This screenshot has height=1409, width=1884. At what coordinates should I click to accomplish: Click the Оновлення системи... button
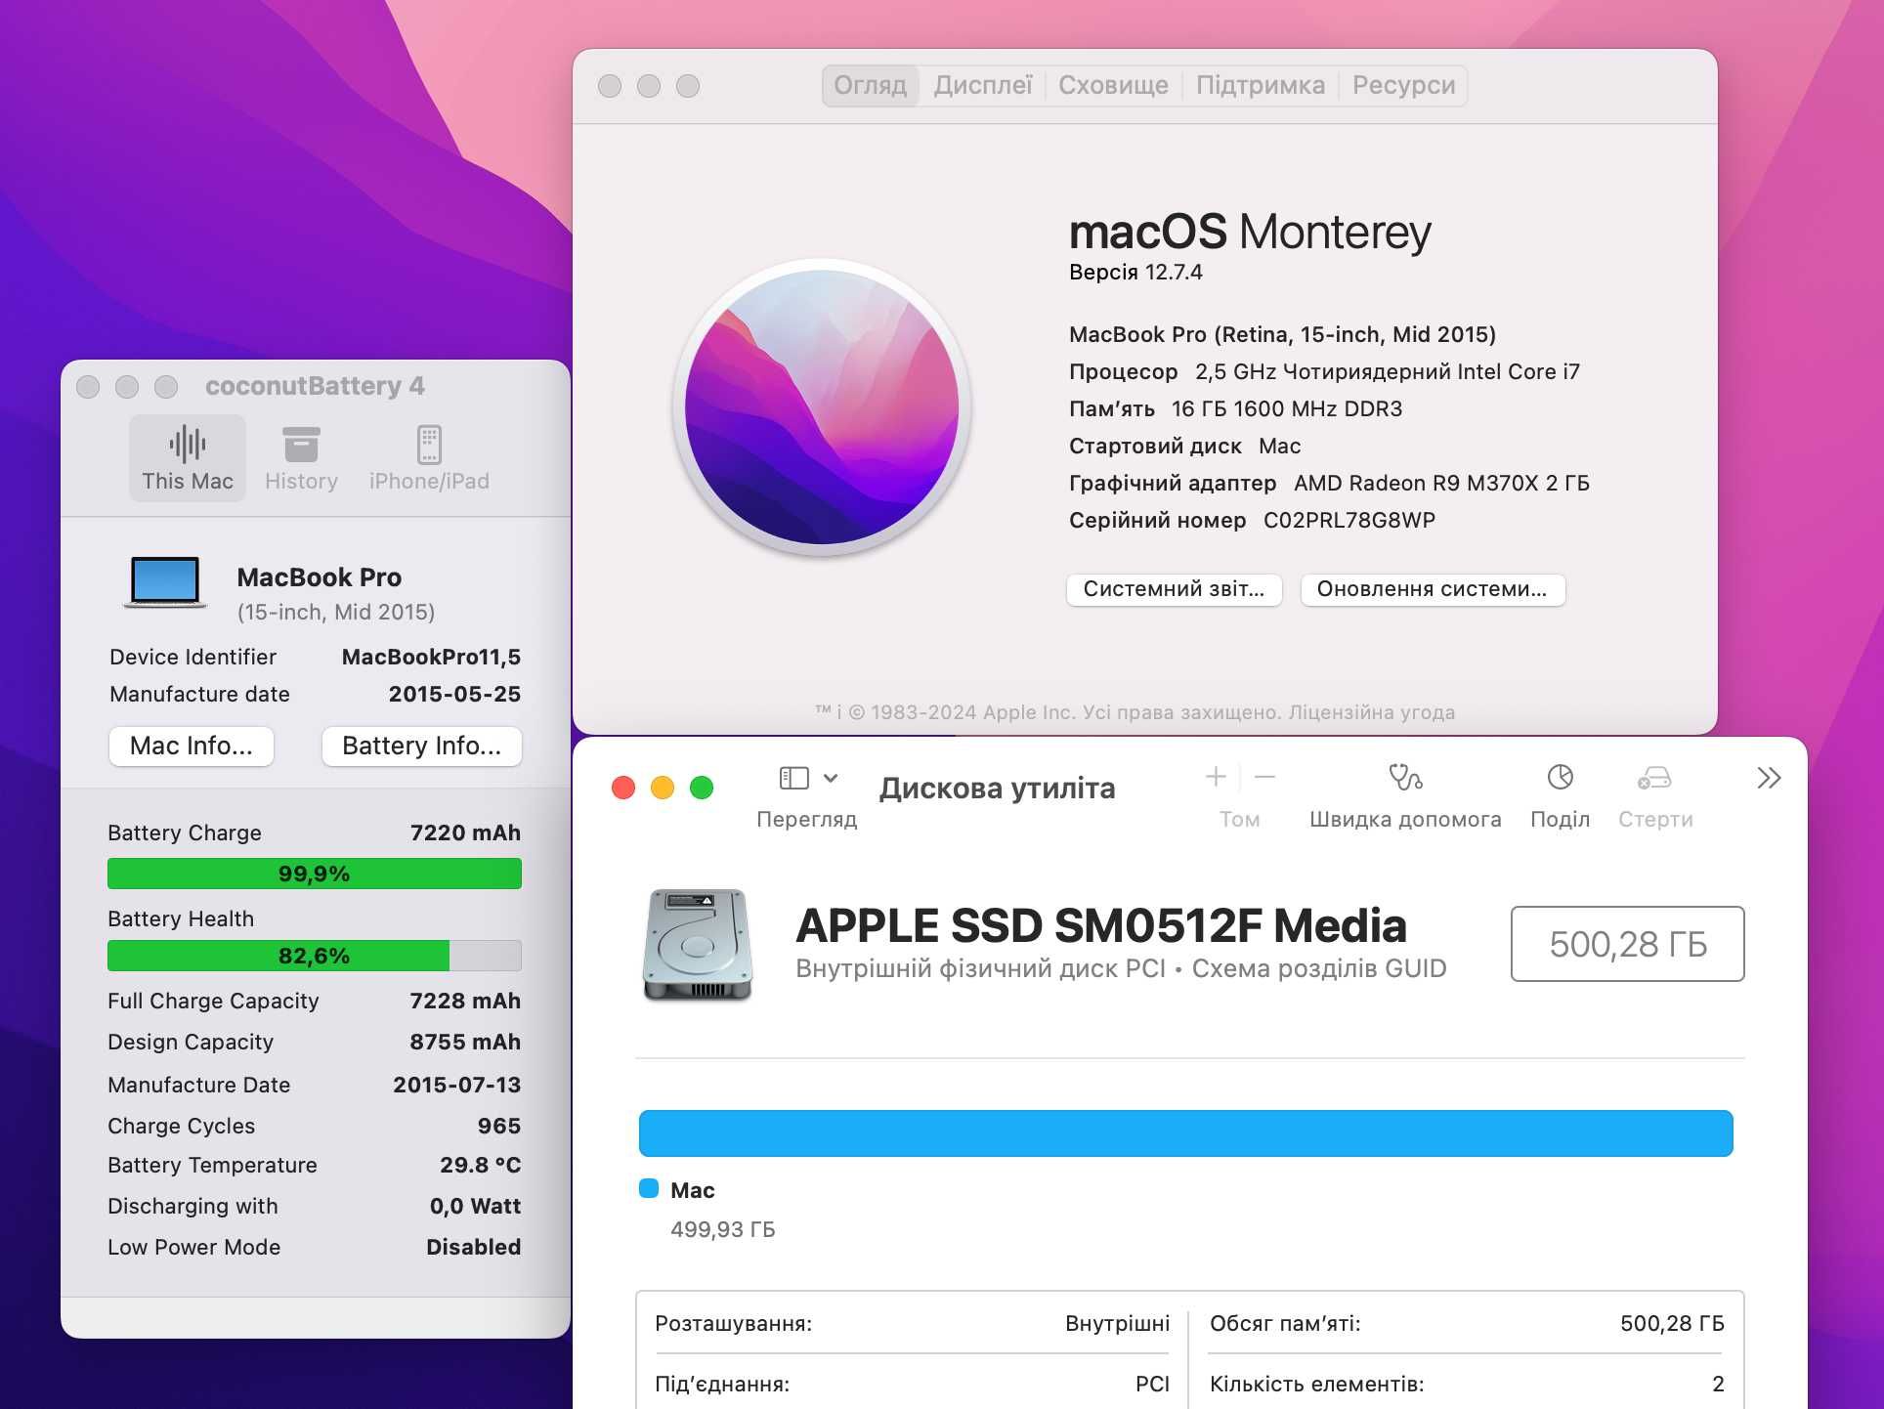[x=1432, y=589]
